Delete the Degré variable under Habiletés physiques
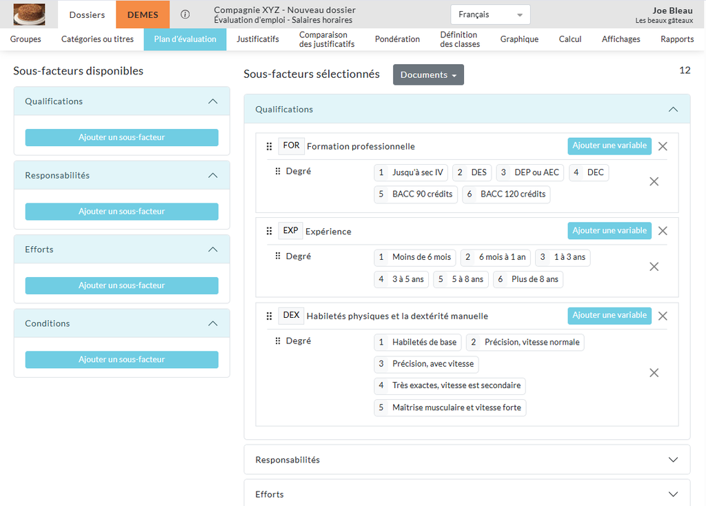Image resolution: width=706 pixels, height=506 pixels. [654, 373]
